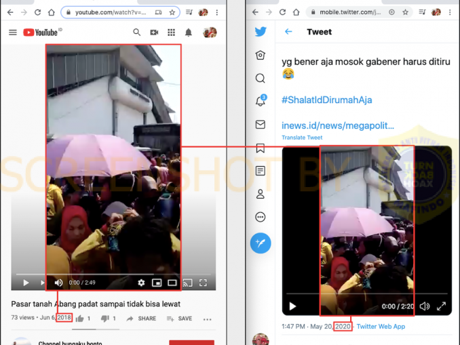Open YouTube search
The width and height of the screenshot is (460, 345).
pos(136,33)
